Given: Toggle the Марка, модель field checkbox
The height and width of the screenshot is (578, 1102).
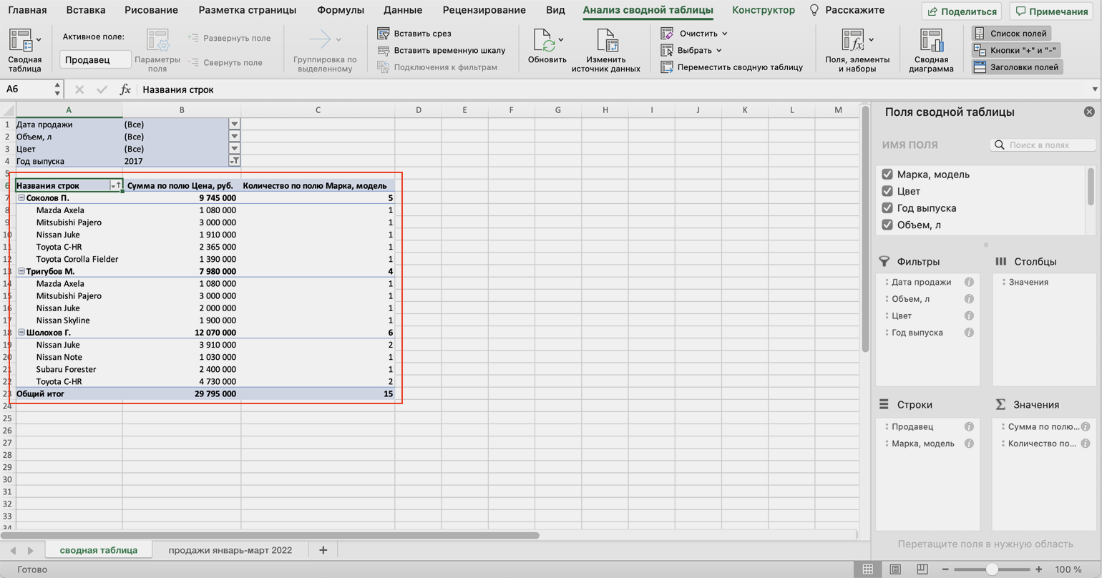Looking at the screenshot, I should [887, 175].
